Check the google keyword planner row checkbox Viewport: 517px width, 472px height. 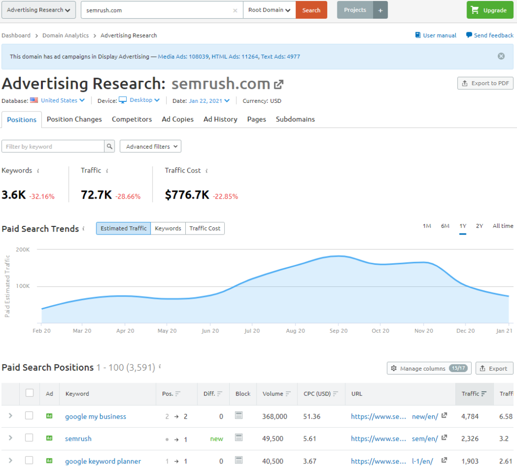(29, 460)
